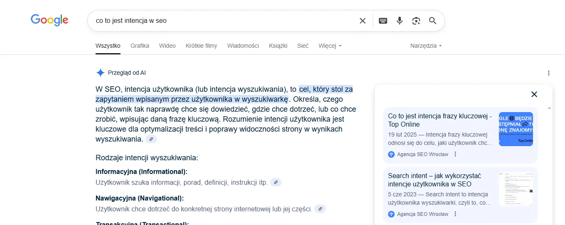Screen dimensions: 565x225
Task: Click the Google logo
Action: coord(49,20)
